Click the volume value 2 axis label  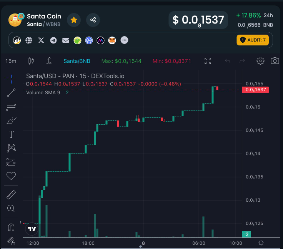(246, 234)
